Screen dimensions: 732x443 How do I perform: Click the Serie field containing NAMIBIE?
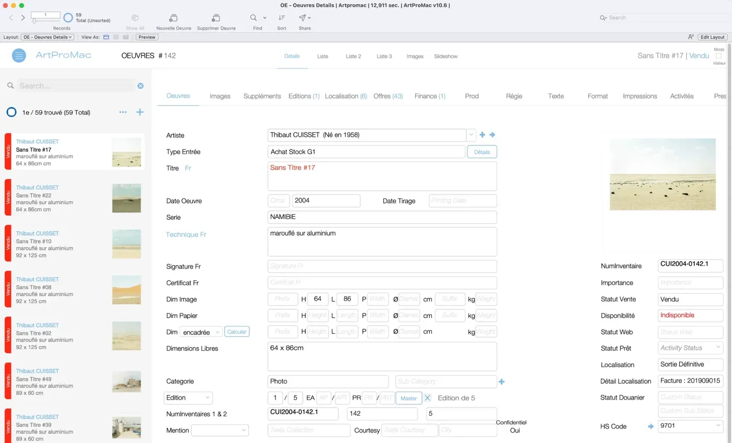[382, 217]
